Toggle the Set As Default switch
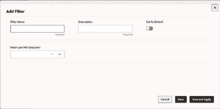The height and width of the screenshot is (109, 220). (x=149, y=28)
